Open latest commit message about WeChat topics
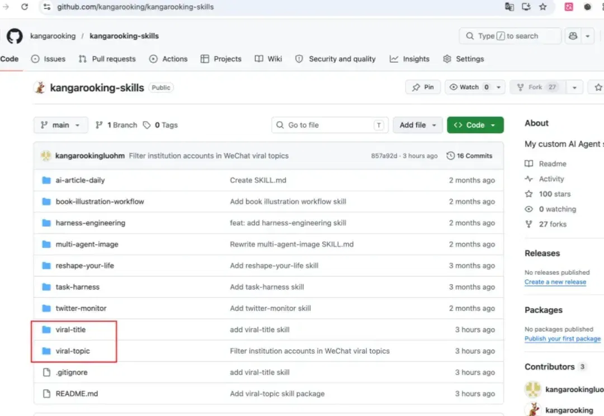Viewport: 604px width, 416px height. pyautogui.click(x=209, y=155)
